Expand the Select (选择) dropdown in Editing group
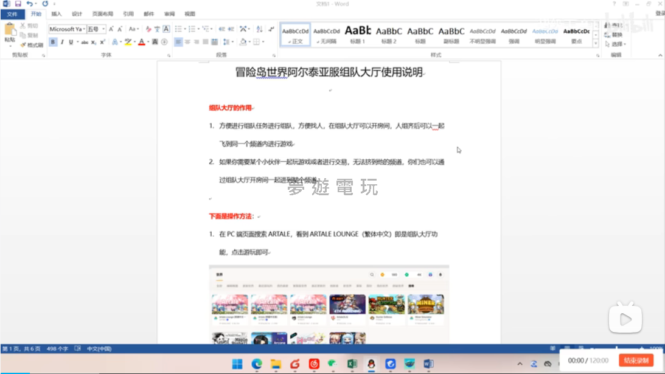Viewport: 665px width, 374px height. coord(618,44)
